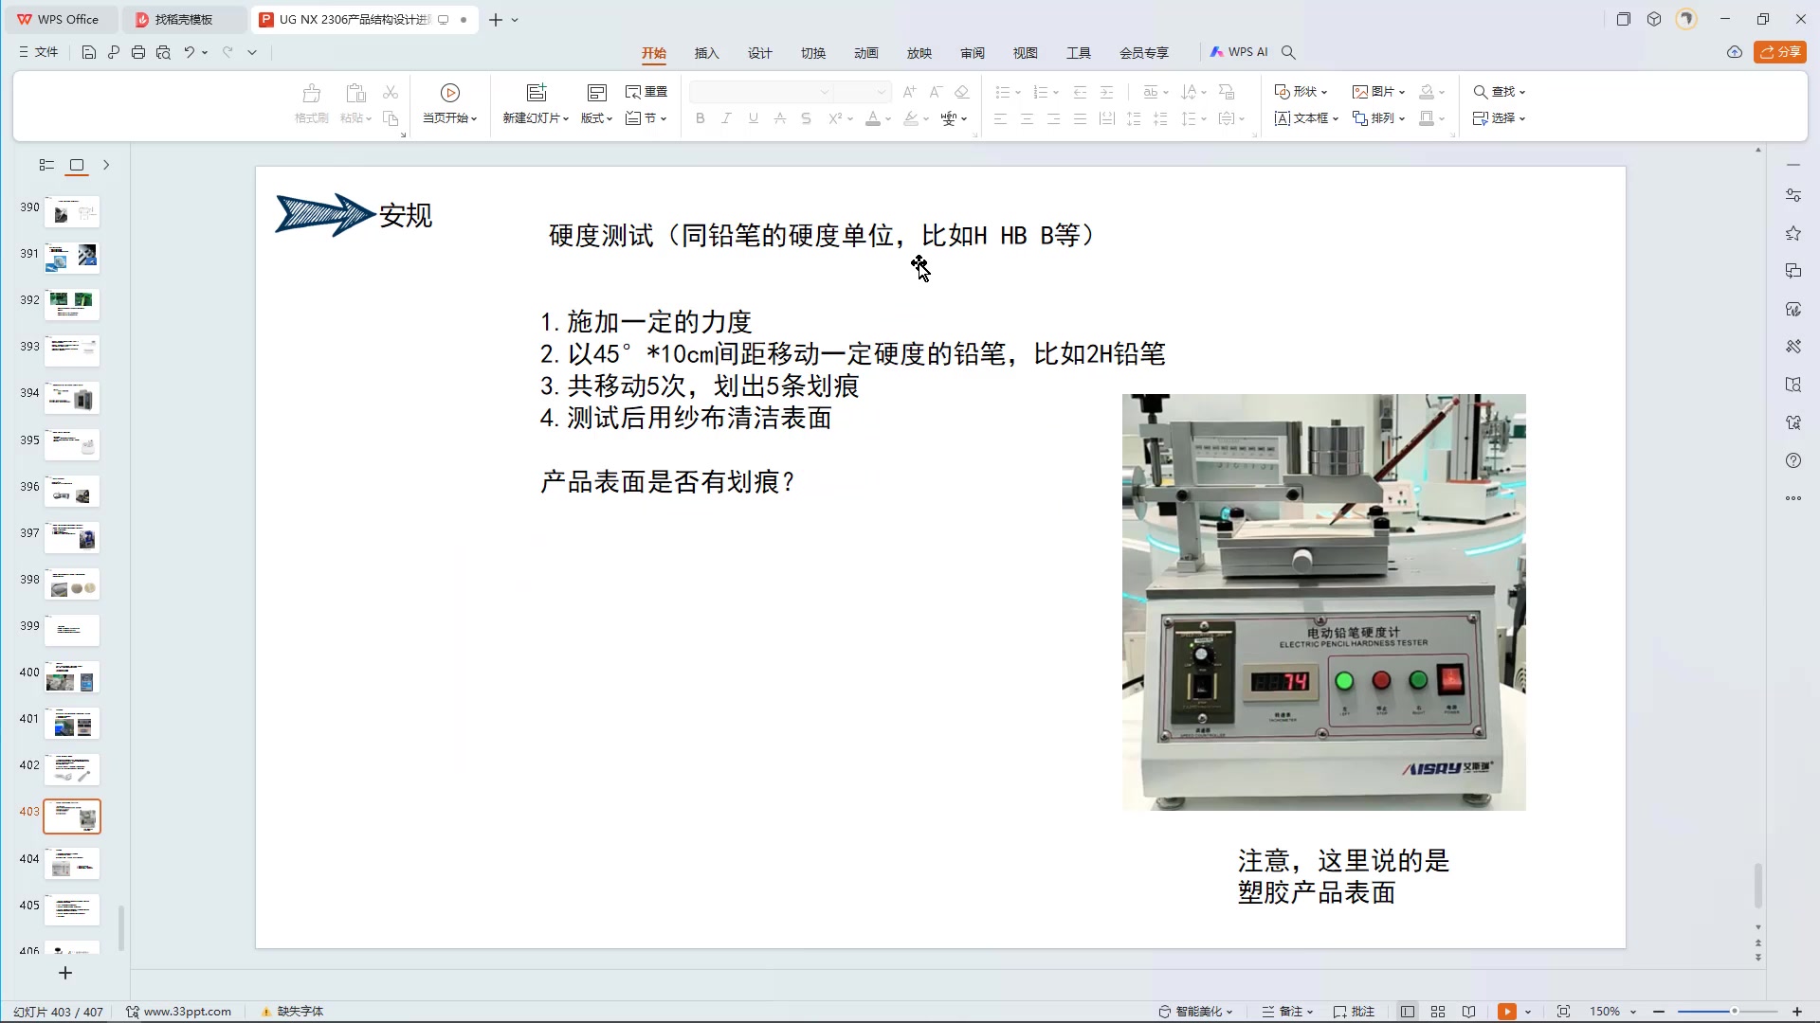Insert a new slide with 新建幻灯片
This screenshot has height=1023, width=1820.
(x=536, y=104)
